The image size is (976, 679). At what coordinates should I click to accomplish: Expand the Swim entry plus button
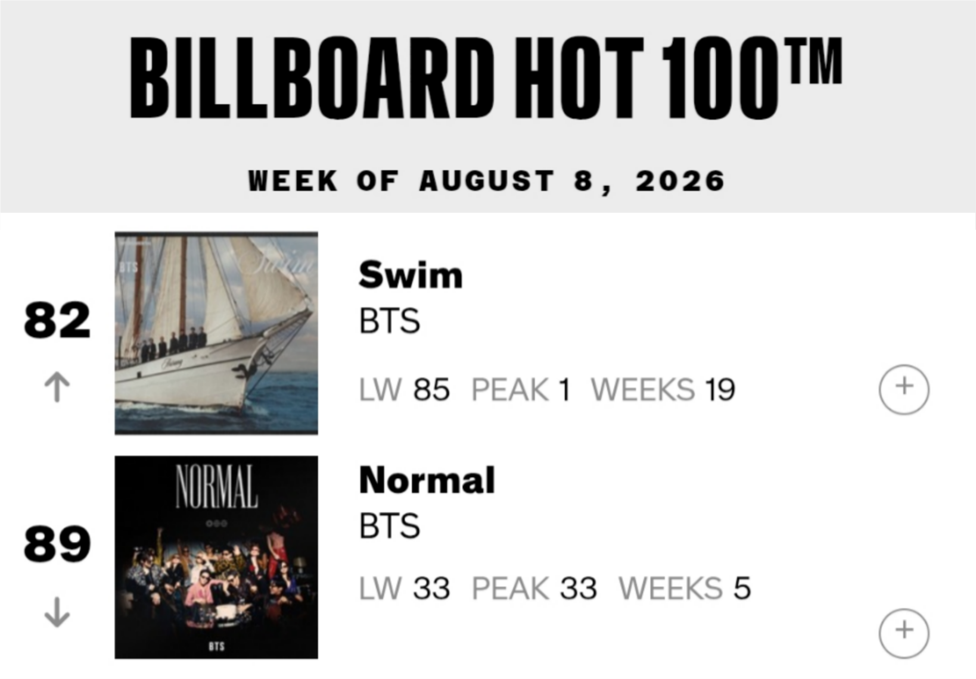904,389
